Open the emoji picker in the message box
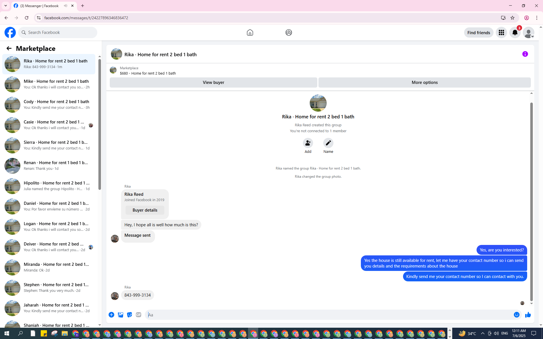The height and width of the screenshot is (339, 543). (x=516, y=315)
